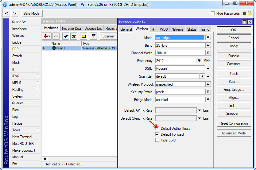Click the Filter funnel icon
Screen dimensions: 256x170
(x=94, y=36)
